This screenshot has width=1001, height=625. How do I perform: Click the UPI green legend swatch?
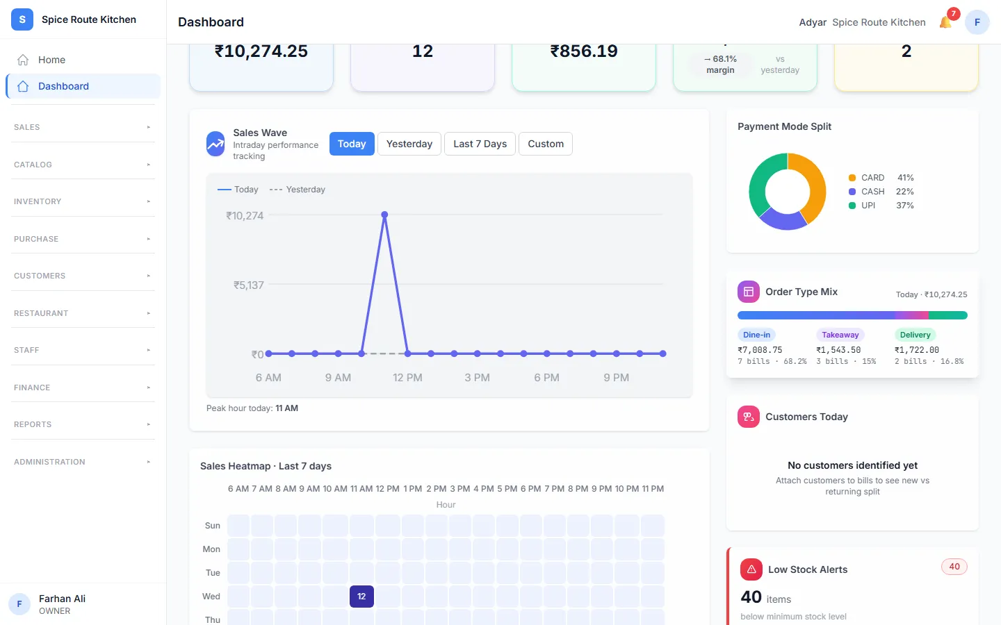tap(852, 206)
